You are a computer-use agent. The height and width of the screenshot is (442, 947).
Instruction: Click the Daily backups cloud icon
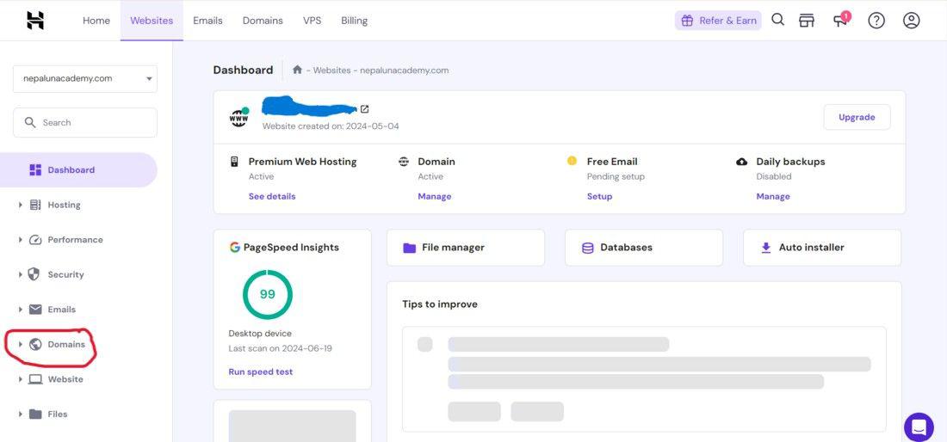741,162
